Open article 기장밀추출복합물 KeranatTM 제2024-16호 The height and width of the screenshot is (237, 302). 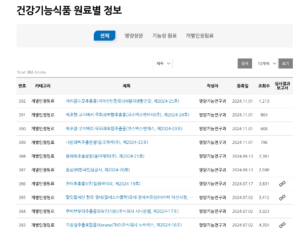click(x=124, y=225)
